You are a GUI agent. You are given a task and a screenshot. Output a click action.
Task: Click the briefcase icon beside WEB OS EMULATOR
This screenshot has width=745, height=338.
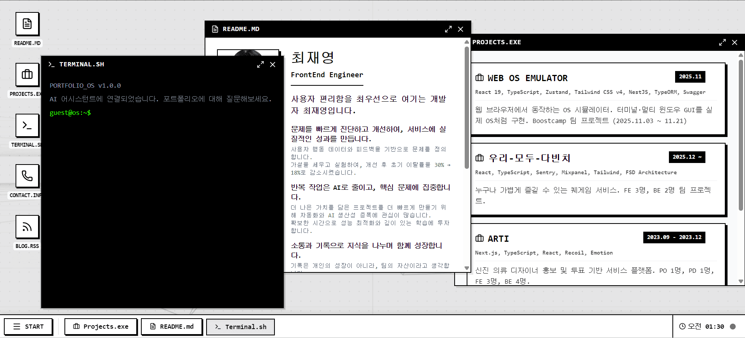tap(479, 78)
